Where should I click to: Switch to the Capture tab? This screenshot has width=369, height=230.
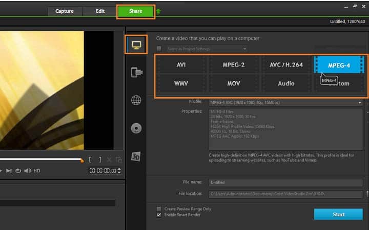pyautogui.click(x=65, y=11)
